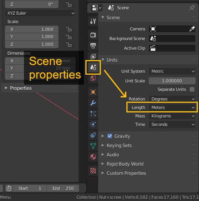Viewport: 199px width, 201px height.
Task: Toggle the pin icon in Scene header
Action: (x=192, y=8)
